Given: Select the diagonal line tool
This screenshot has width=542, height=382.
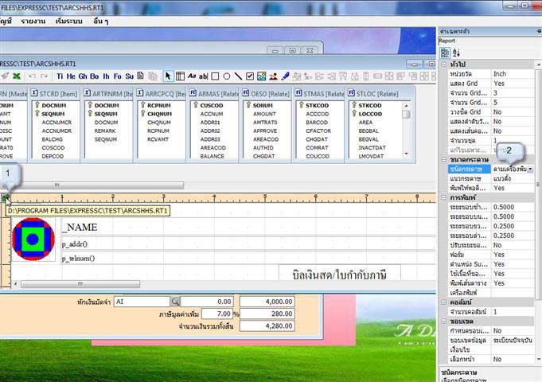Looking at the screenshot, I should pos(238,76).
